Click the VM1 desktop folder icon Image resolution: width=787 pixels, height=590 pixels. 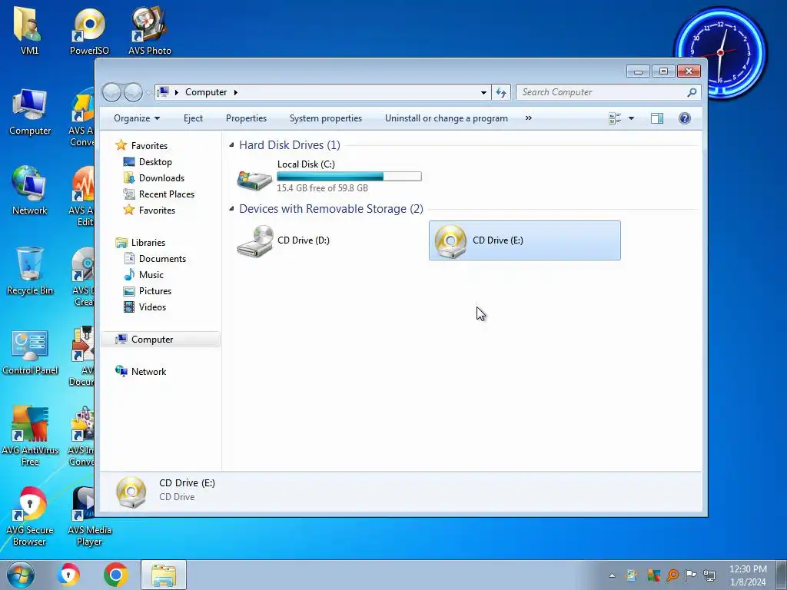click(30, 31)
